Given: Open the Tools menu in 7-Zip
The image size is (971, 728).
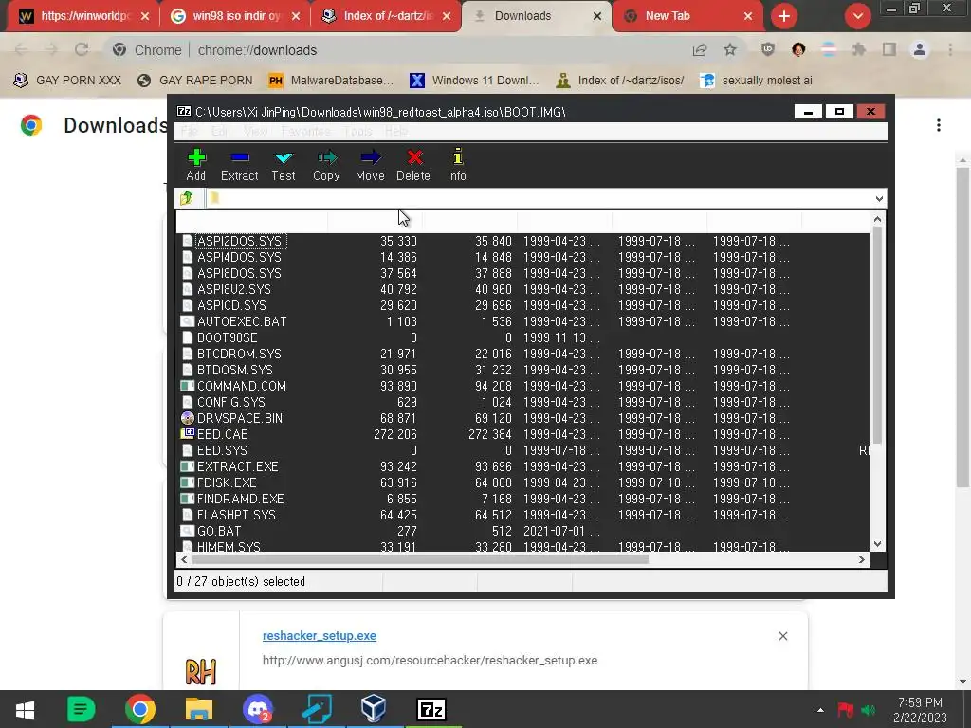Looking at the screenshot, I should 357,131.
